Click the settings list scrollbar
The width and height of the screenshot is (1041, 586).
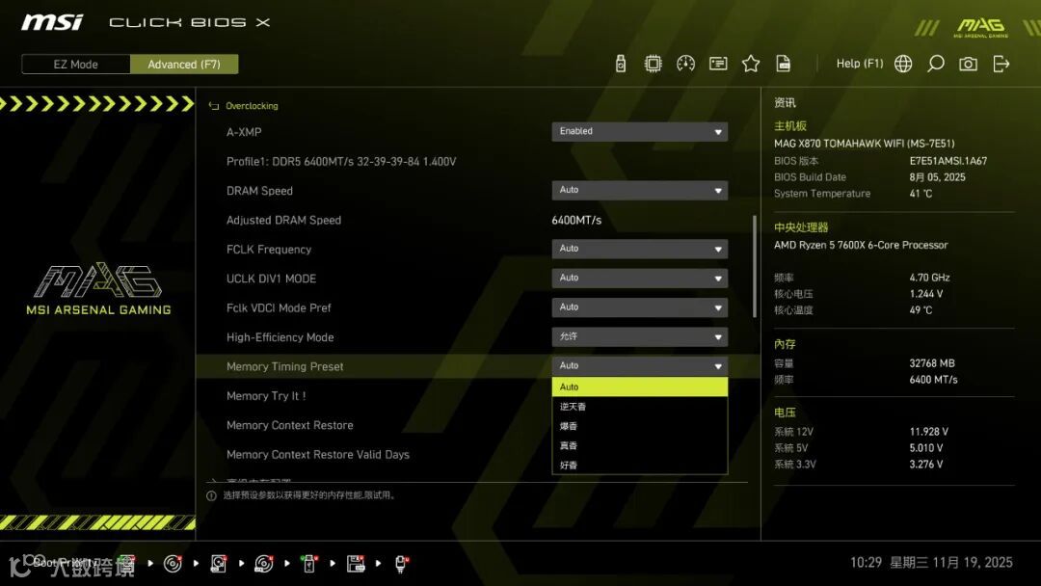click(754, 266)
